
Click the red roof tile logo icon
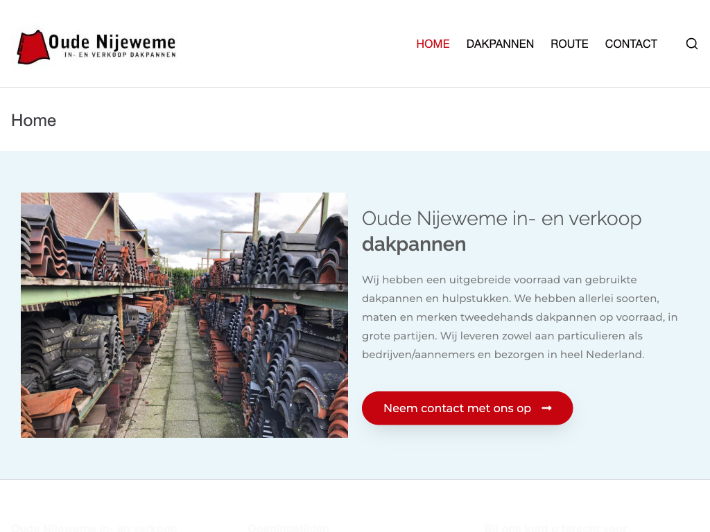[33, 47]
